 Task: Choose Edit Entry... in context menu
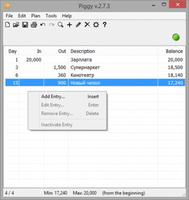click(x=67, y=105)
